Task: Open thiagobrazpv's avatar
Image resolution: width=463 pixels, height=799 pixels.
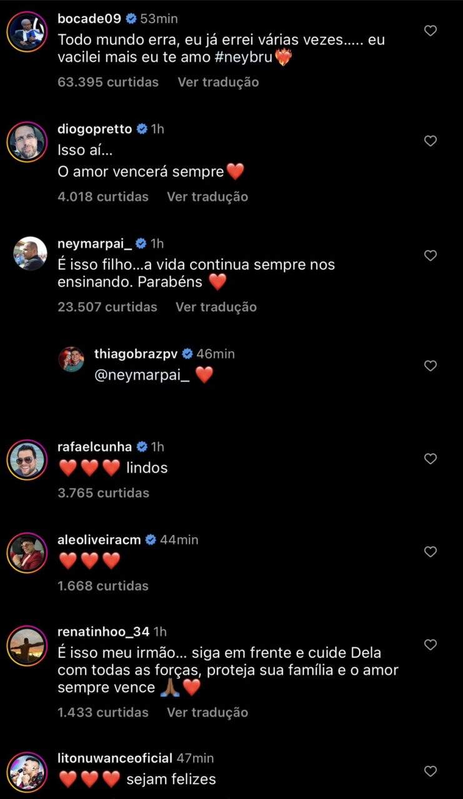Action: point(71,360)
